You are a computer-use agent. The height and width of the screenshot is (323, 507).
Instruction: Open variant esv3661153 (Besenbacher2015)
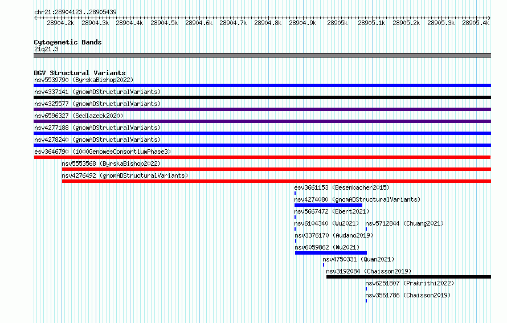[x=342, y=187]
